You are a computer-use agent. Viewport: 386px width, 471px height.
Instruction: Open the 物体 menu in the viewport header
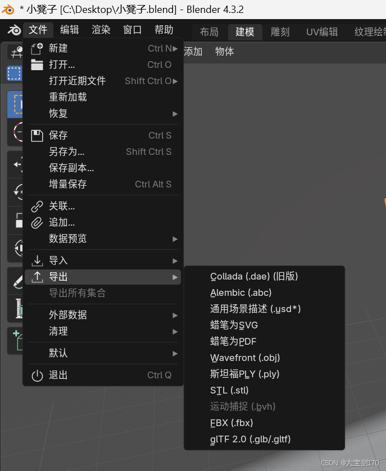[x=224, y=52]
